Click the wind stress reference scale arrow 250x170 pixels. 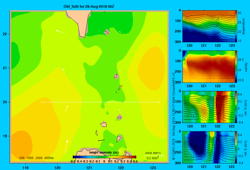pyautogui.click(x=154, y=155)
